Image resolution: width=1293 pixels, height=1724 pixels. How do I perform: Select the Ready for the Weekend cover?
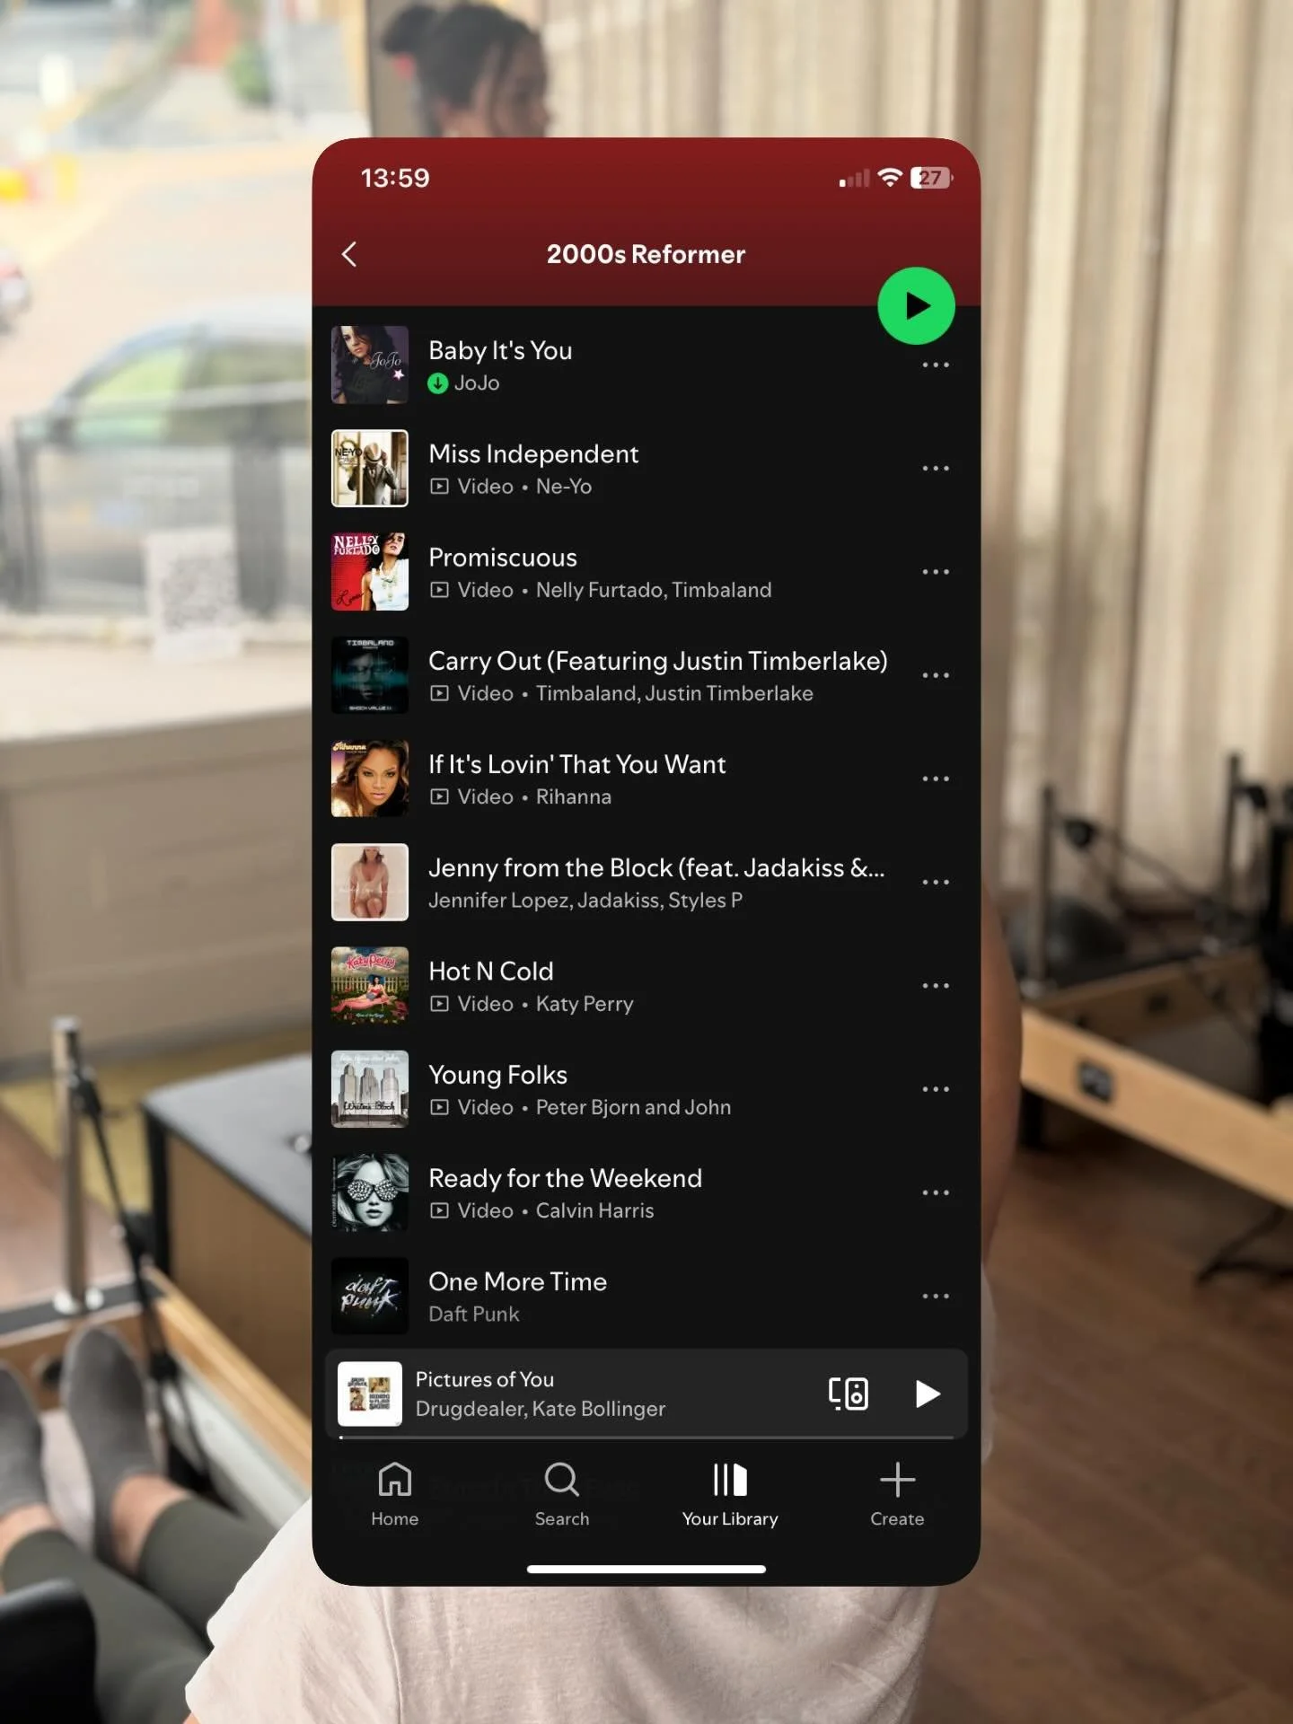pyautogui.click(x=370, y=1192)
